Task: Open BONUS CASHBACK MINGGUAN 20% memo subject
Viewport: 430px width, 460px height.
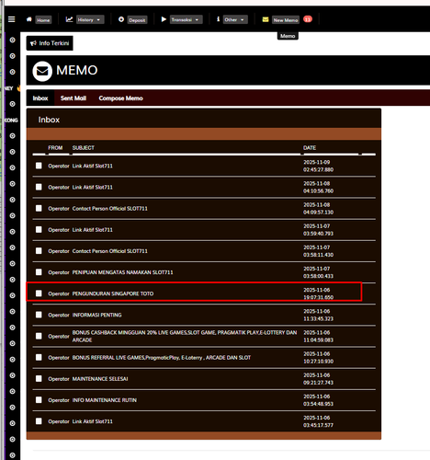Action: coord(185,336)
